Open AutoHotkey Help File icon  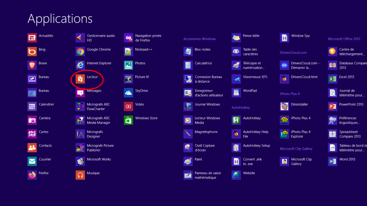coord(237,134)
